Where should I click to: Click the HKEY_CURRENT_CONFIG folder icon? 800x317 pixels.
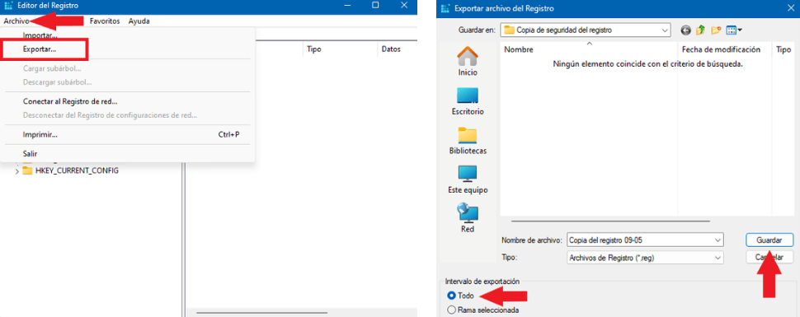click(27, 170)
